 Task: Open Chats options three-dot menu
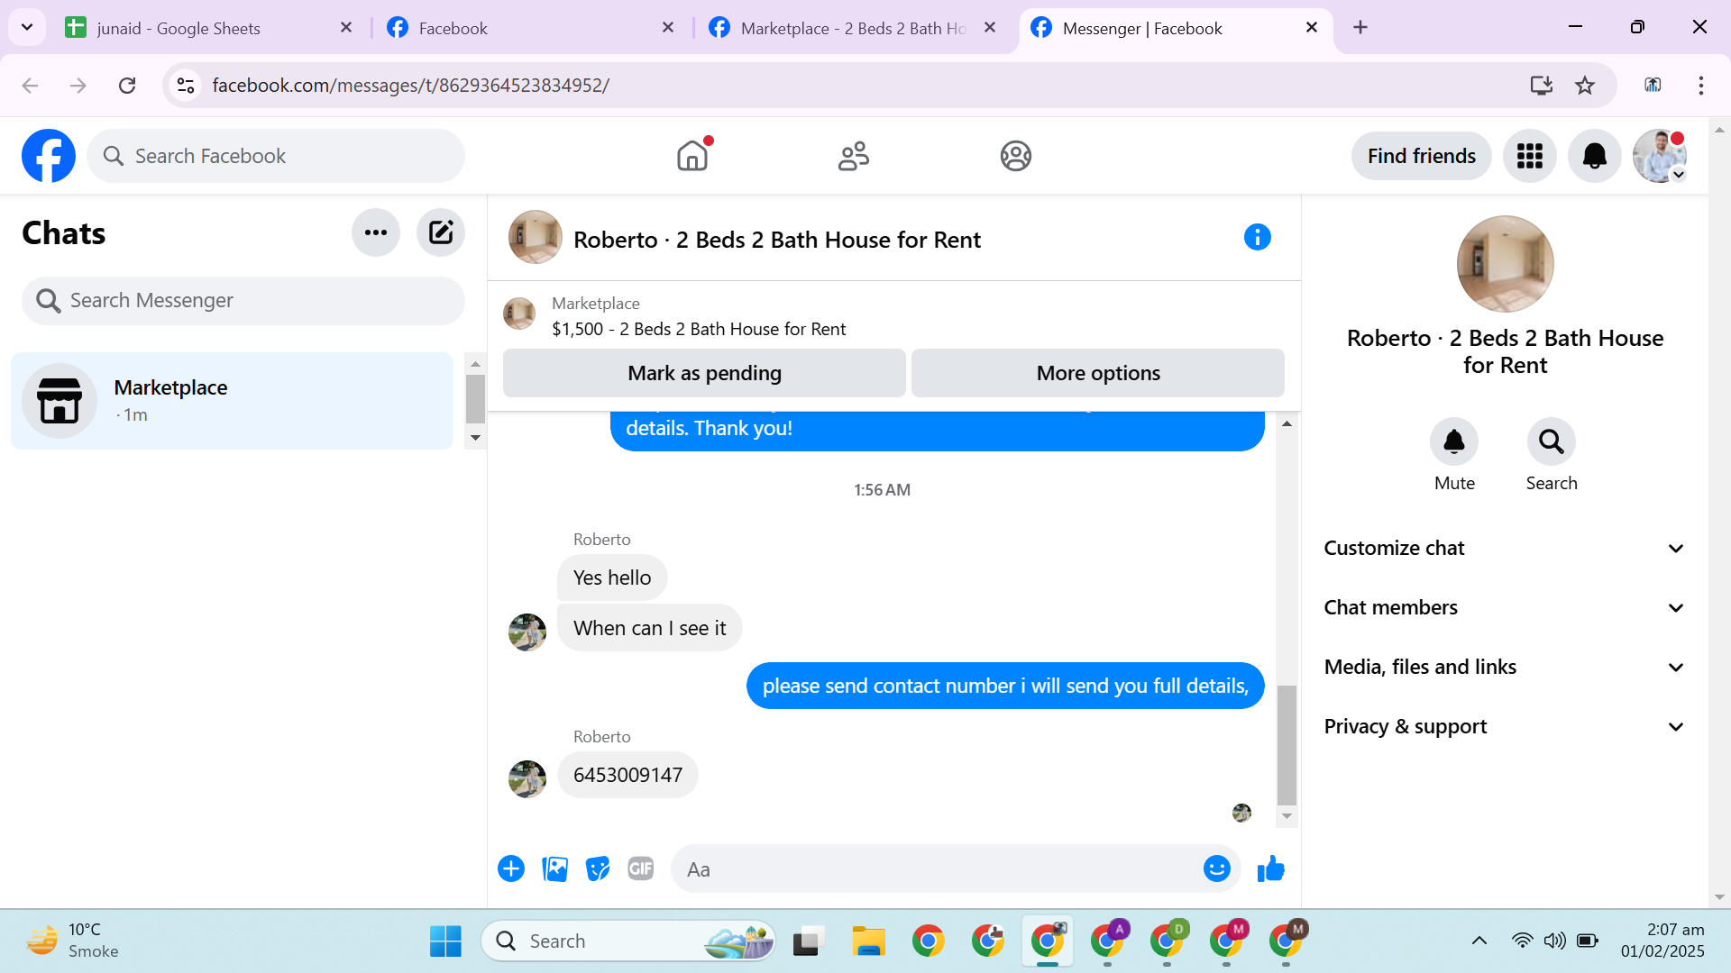(376, 232)
